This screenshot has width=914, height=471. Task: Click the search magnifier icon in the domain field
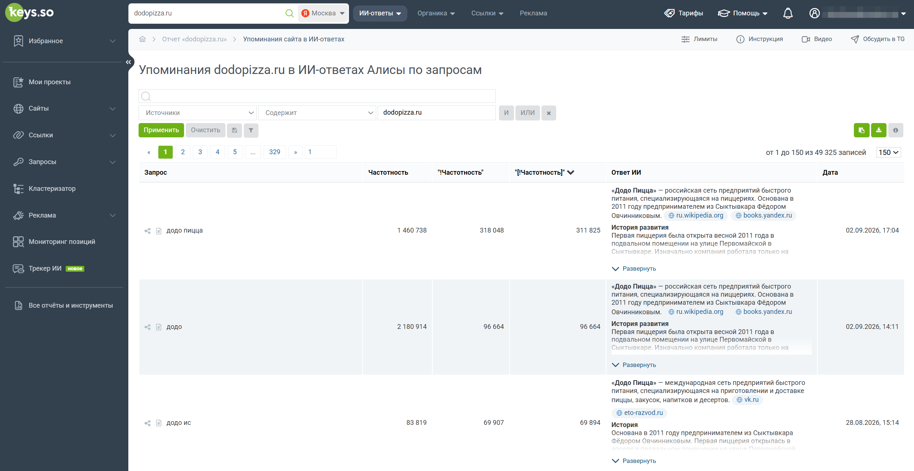pos(289,13)
